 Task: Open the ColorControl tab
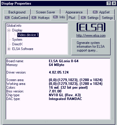coord(17,18)
